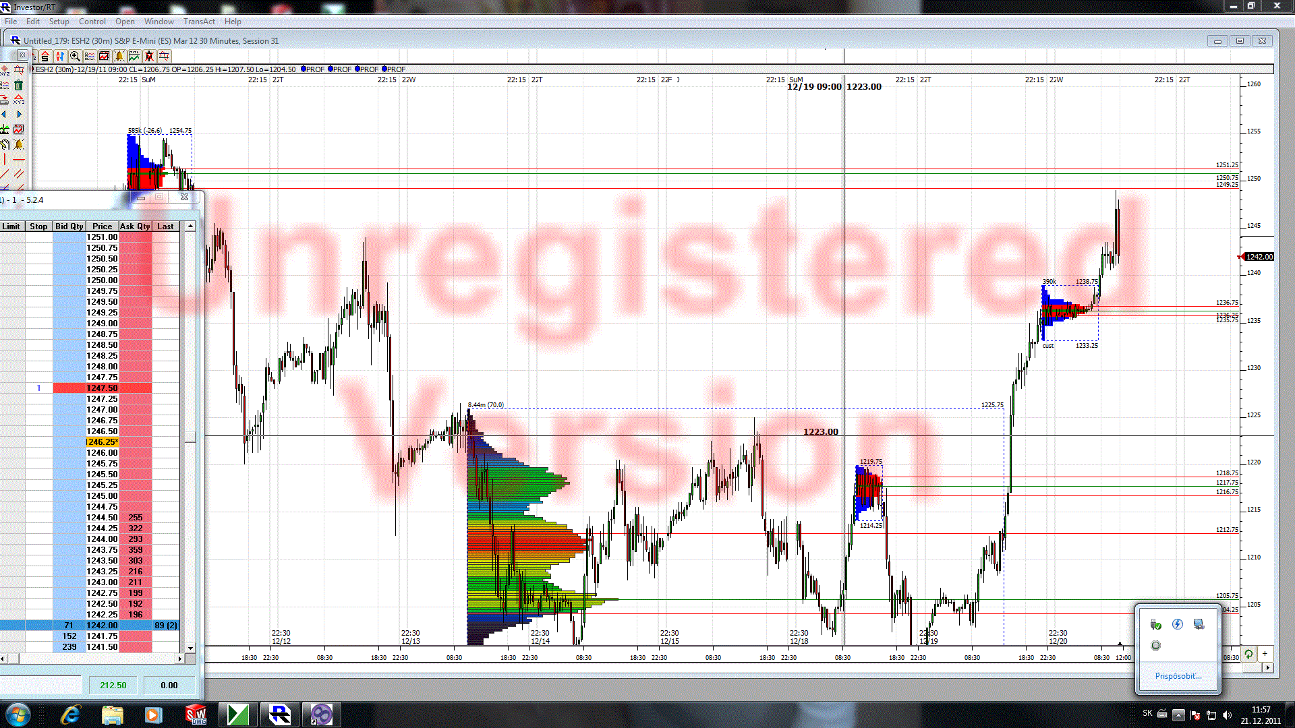Click the order ladder scroll-down arrow
The image size is (1295, 728).
190,648
